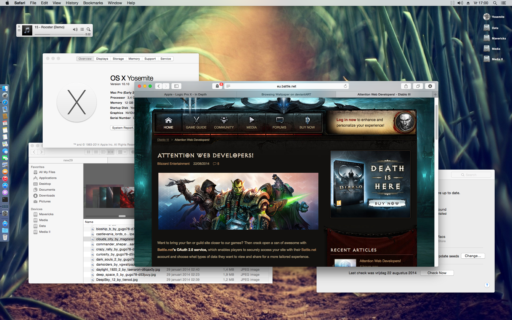The width and height of the screenshot is (512, 320).
Task: Open MiniPlayer volume speaker control
Action: click(75, 29)
